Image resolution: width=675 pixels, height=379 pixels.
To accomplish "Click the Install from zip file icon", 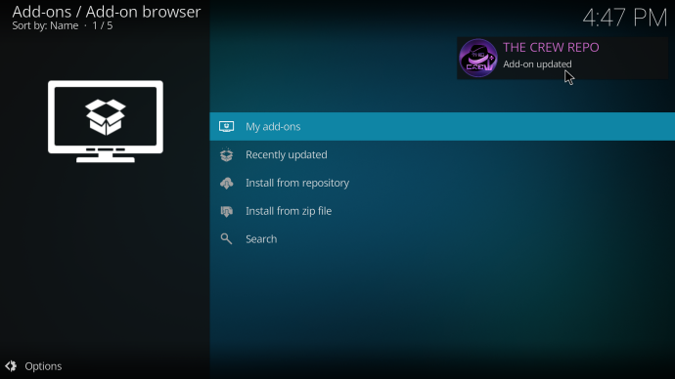I will (226, 211).
